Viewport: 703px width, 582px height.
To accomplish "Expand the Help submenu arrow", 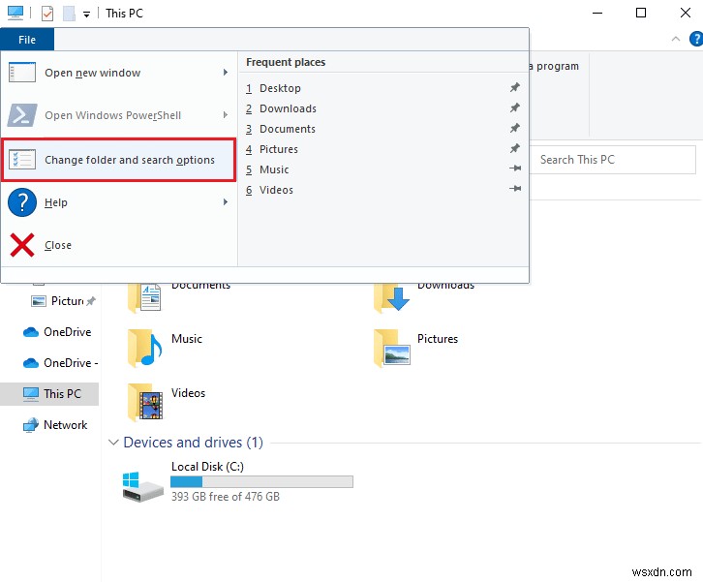I will 226,202.
